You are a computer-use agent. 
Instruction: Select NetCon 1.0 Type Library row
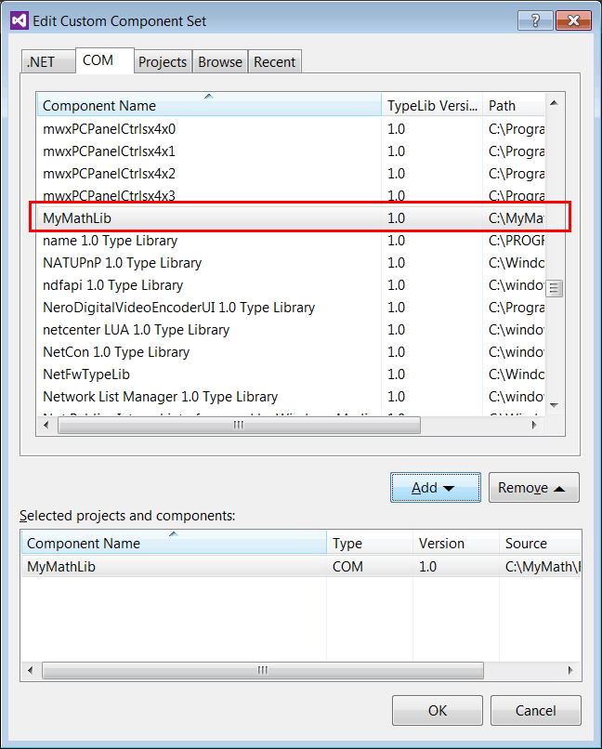291,352
